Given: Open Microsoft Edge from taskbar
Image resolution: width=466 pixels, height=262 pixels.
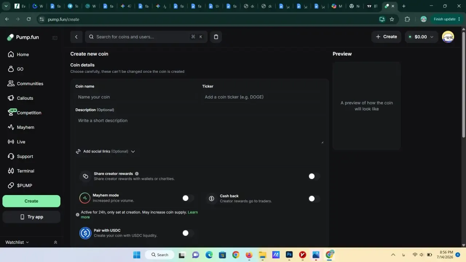Looking at the screenshot, I should pyautogui.click(x=209, y=255).
